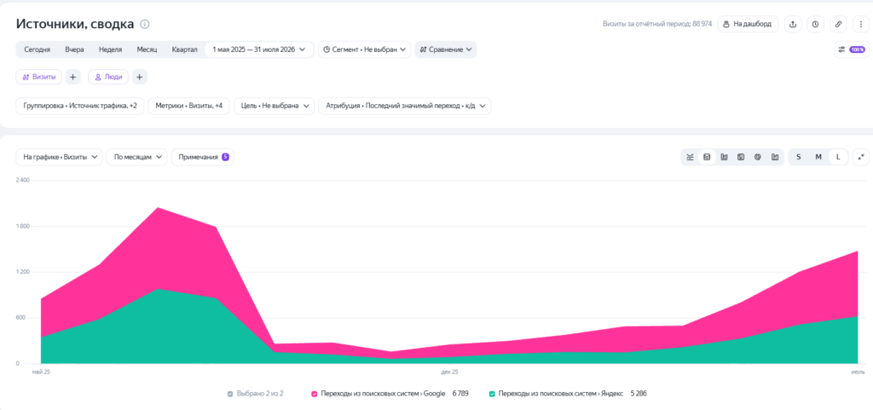Copy report link with chain icon
Viewport: 873px width, 410px height.
[x=838, y=25]
